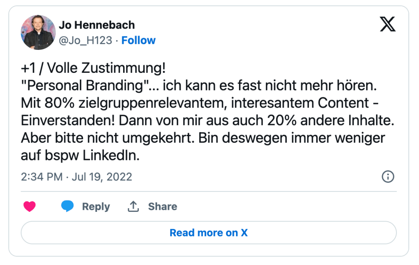Click the Reply text label
Viewport: 419px width, 265px height.
tap(96, 207)
